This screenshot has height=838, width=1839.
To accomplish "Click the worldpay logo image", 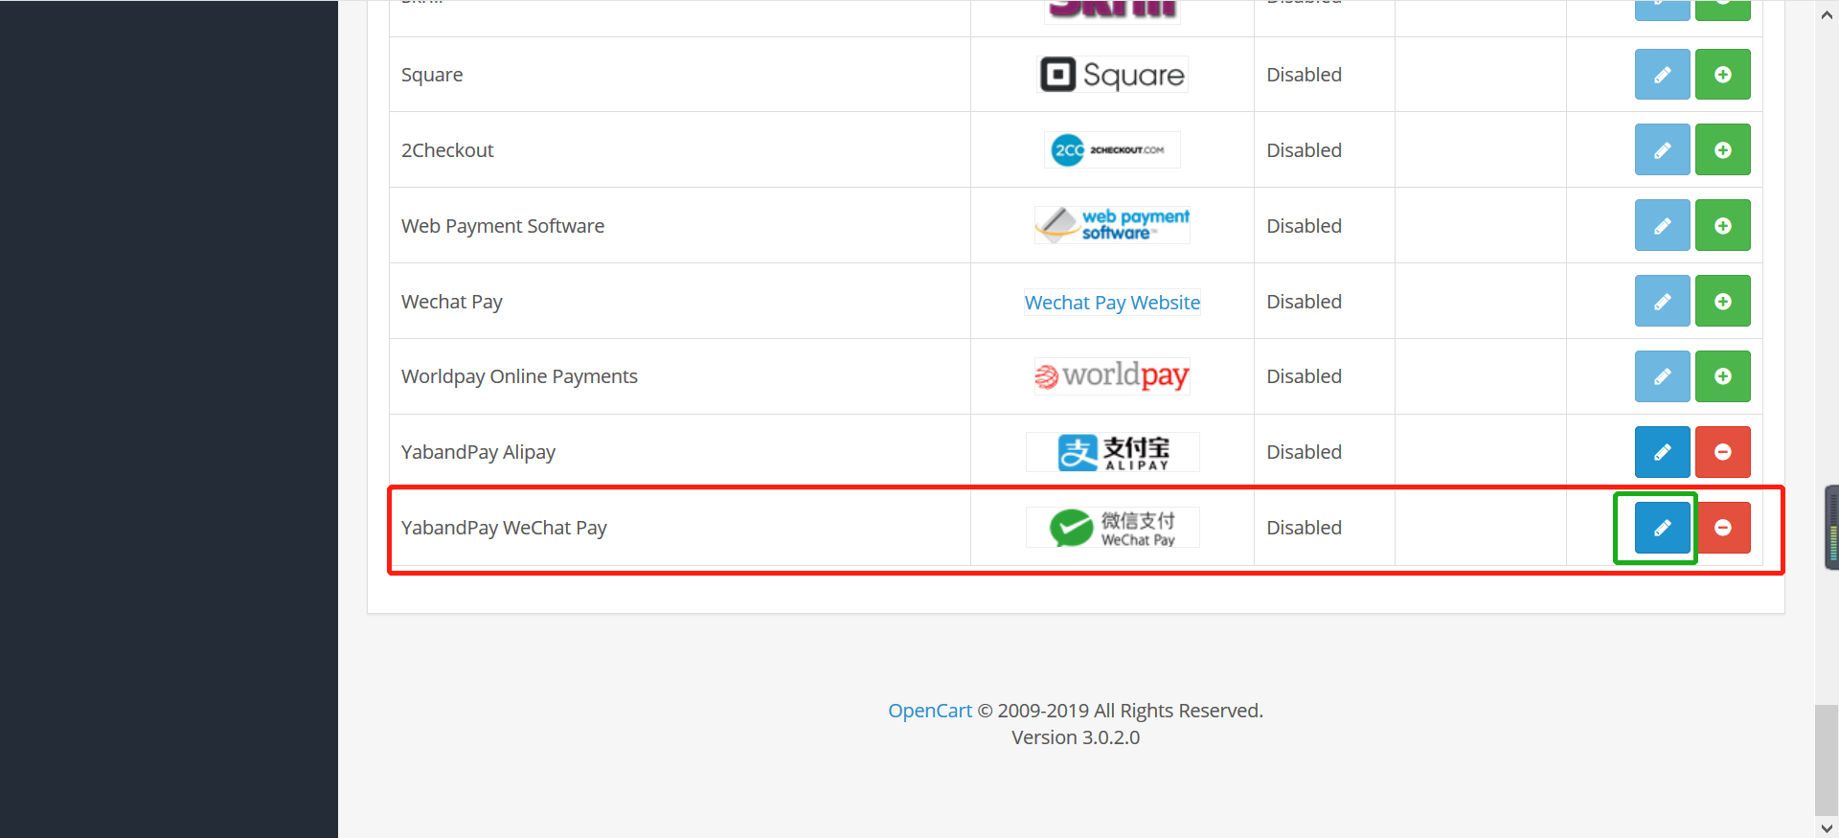I will (1112, 376).
